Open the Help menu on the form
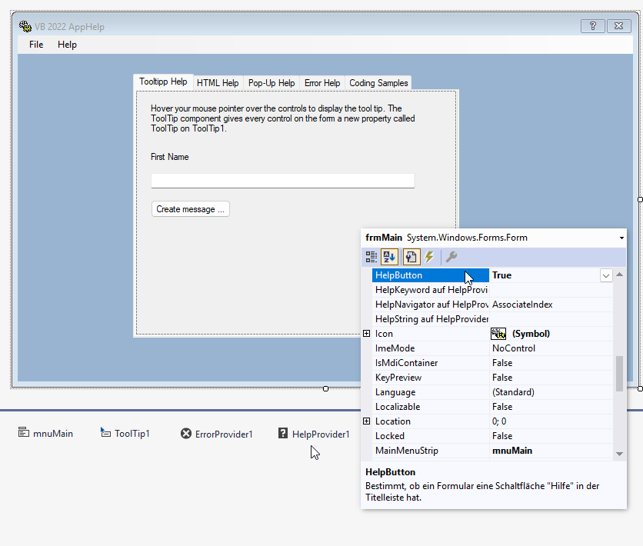643x546 pixels. tap(67, 45)
